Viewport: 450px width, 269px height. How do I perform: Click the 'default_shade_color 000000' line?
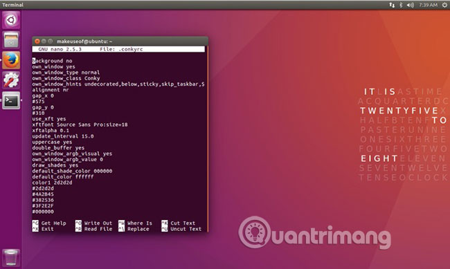pyautogui.click(x=72, y=171)
